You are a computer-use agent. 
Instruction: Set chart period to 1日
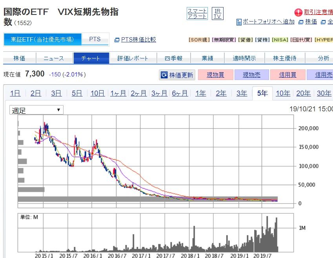pyautogui.click(x=15, y=93)
